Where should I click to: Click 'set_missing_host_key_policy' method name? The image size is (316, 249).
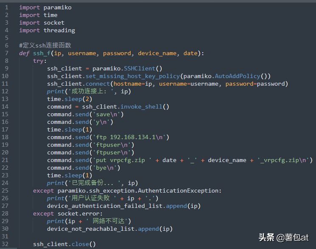pyautogui.click(x=133, y=76)
